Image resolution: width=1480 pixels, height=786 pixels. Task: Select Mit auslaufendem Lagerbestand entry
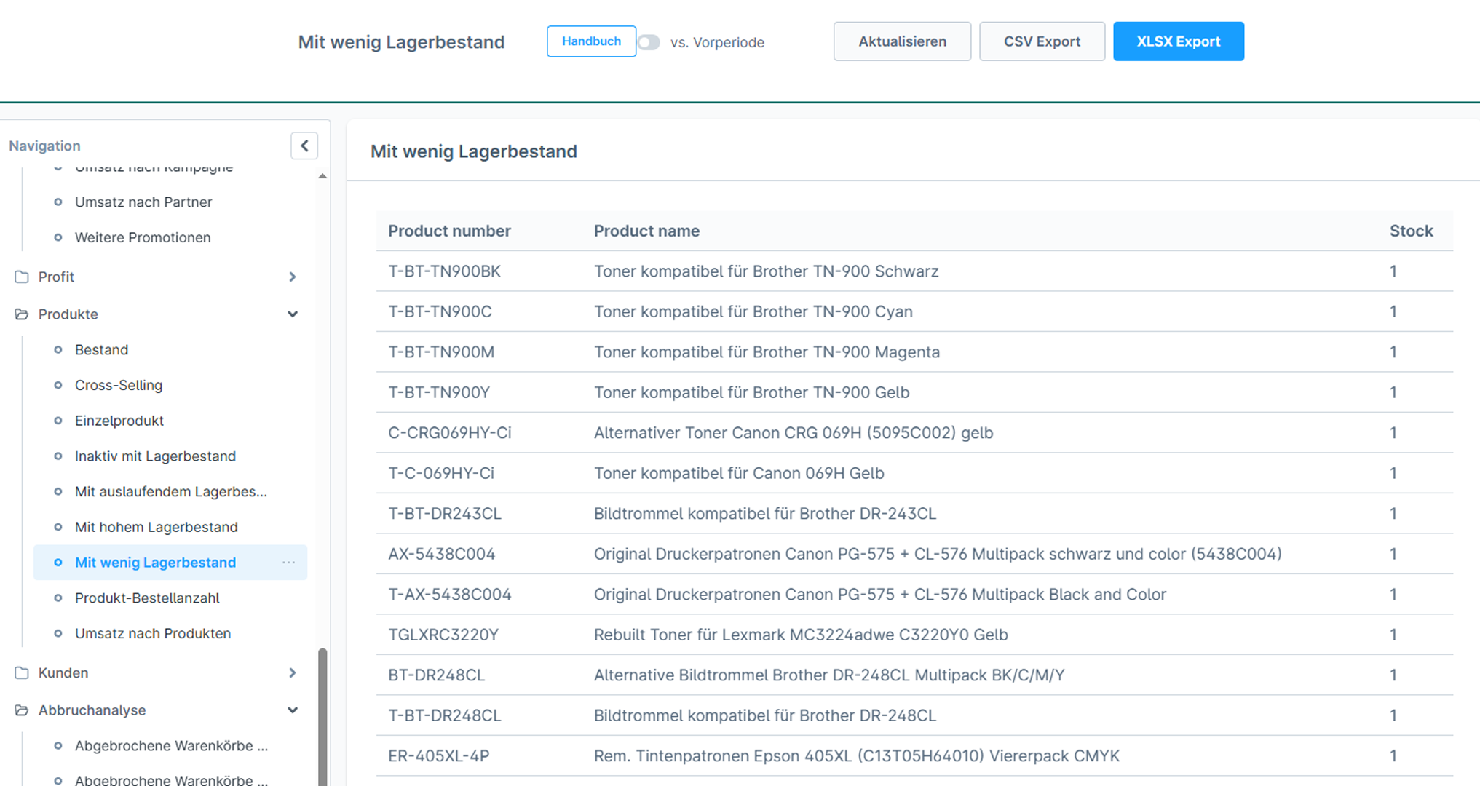(x=171, y=492)
